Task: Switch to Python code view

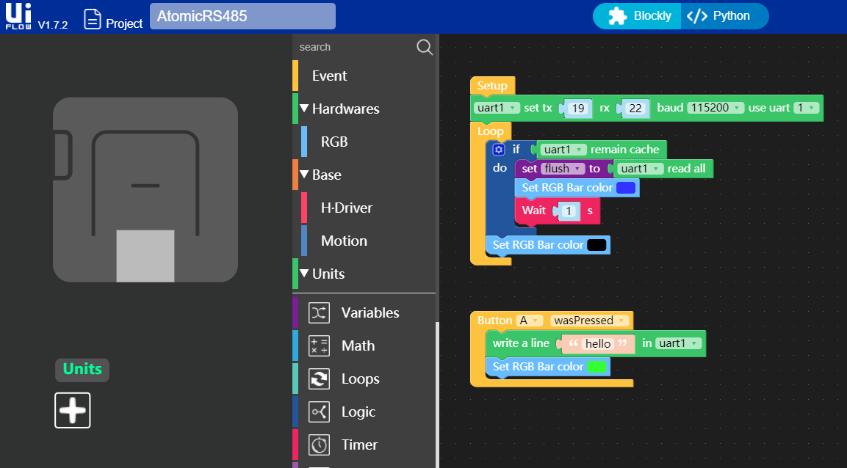Action: (724, 16)
